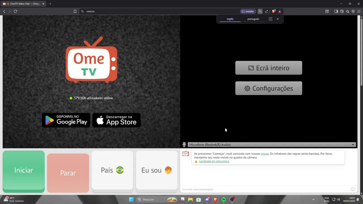The width and height of the screenshot is (363, 204).
Task: Open Configurações settings button
Action: (269, 88)
